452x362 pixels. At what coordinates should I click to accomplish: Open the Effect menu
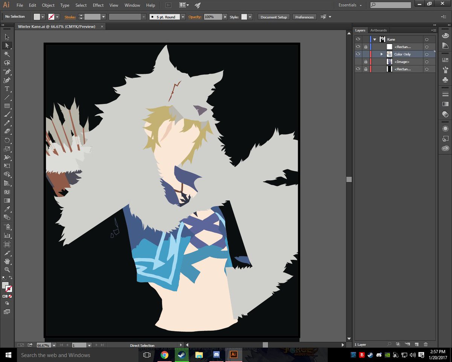[x=98, y=5]
